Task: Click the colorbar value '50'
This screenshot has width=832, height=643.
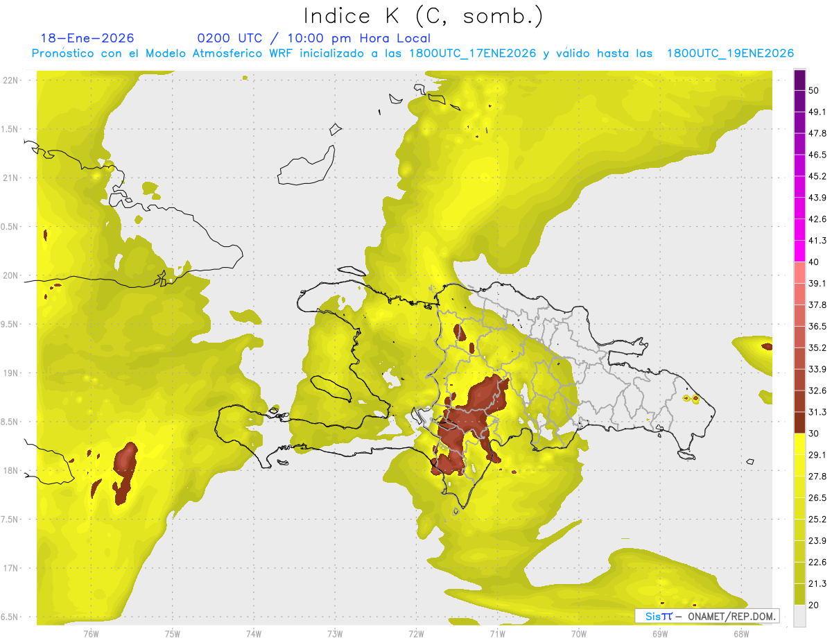Action: click(x=814, y=90)
